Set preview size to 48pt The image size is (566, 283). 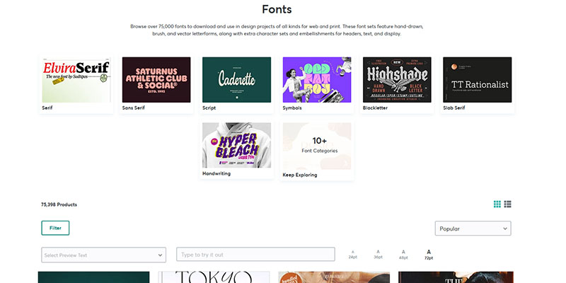[x=403, y=255]
